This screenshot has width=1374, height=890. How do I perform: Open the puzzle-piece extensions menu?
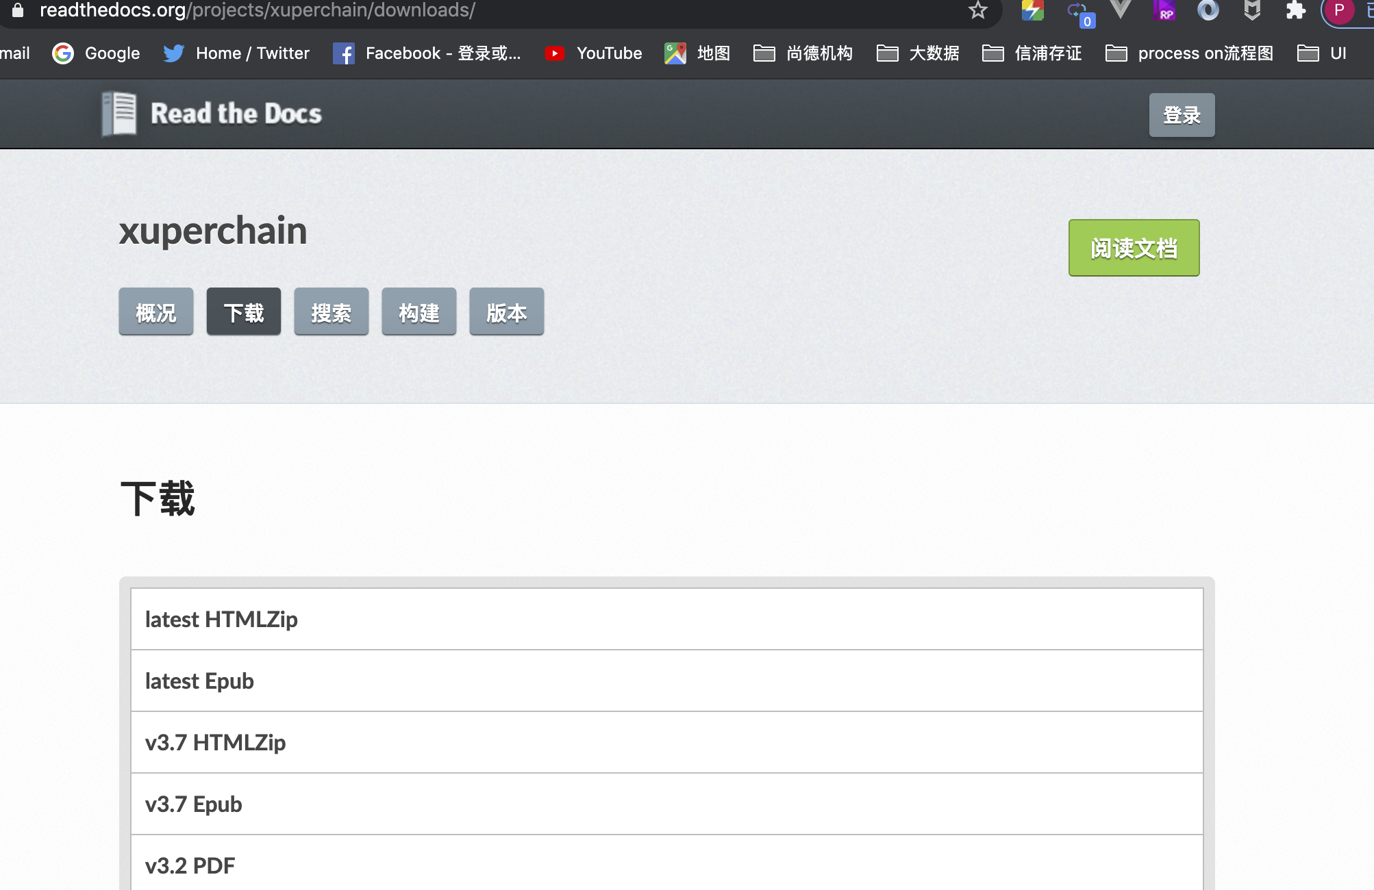[1295, 10]
